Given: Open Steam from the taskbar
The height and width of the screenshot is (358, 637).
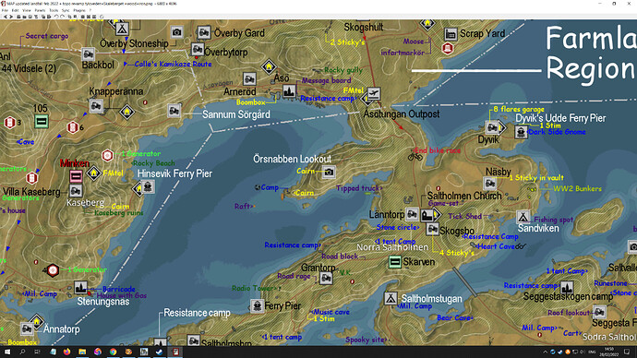Looking at the screenshot, I should pos(159,352).
